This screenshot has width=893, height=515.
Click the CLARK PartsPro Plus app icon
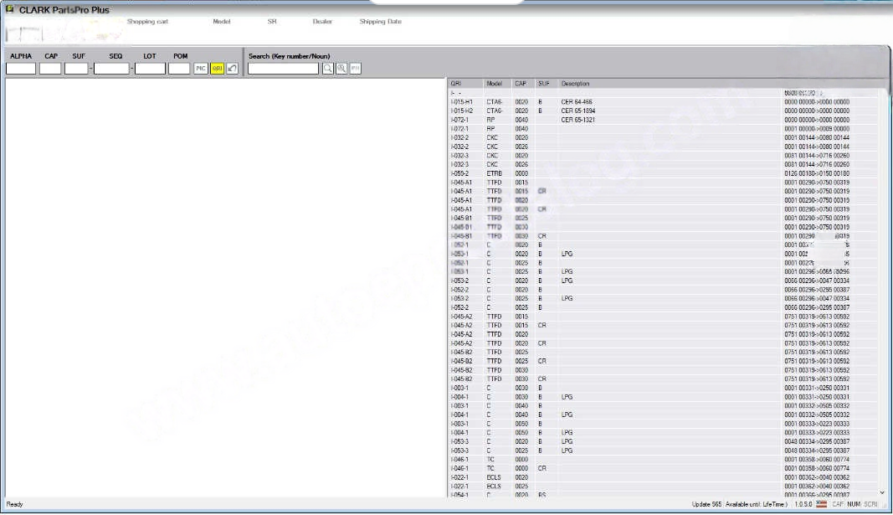point(10,9)
